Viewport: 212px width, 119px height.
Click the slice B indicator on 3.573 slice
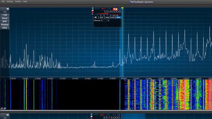pyautogui.click(x=119, y=115)
